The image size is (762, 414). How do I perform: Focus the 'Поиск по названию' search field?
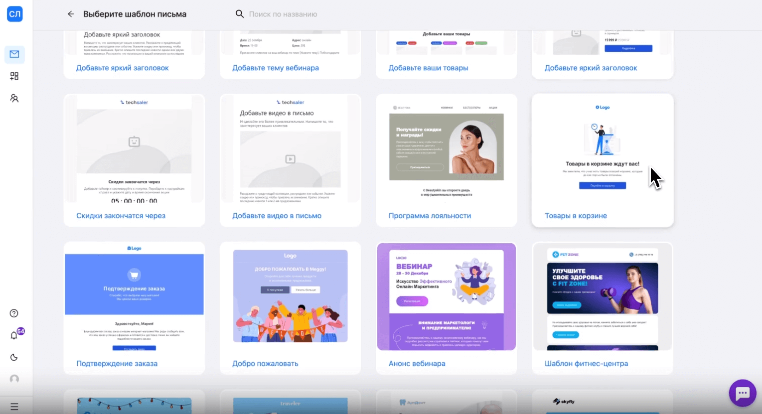point(283,14)
